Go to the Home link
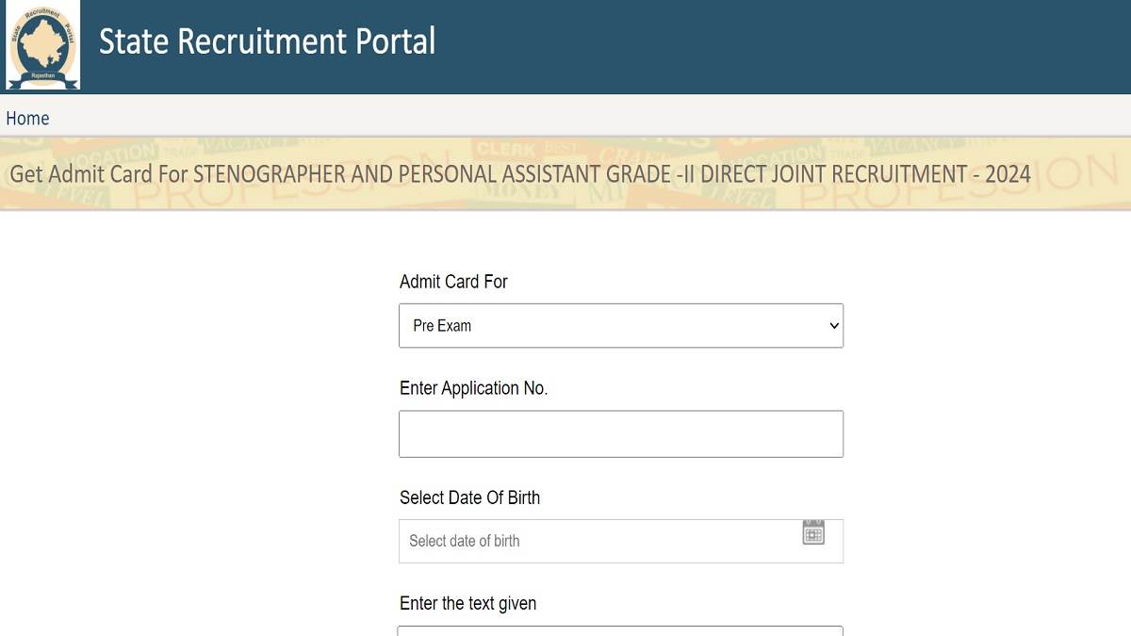Viewport: 1131px width, 636px height. (x=27, y=118)
